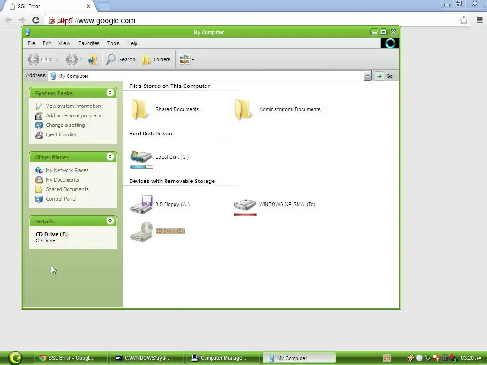The image size is (487, 365).
Task: Click the Shared Documents folder label
Action: [x=177, y=109]
